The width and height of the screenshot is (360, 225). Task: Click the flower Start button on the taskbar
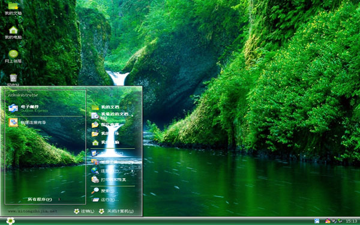click(10, 221)
